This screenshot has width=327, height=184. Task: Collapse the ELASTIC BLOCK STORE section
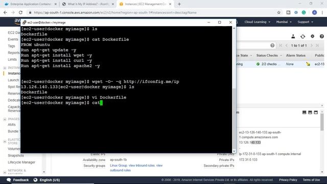click(5, 142)
